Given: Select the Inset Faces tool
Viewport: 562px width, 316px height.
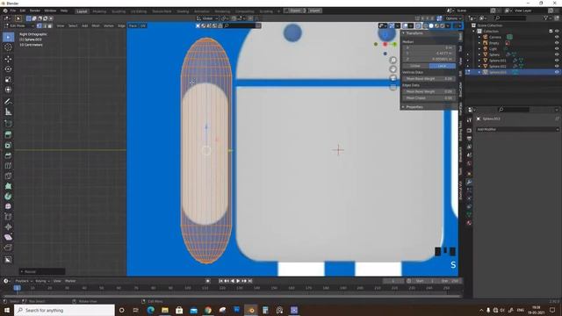Looking at the screenshot, I should 8,145.
